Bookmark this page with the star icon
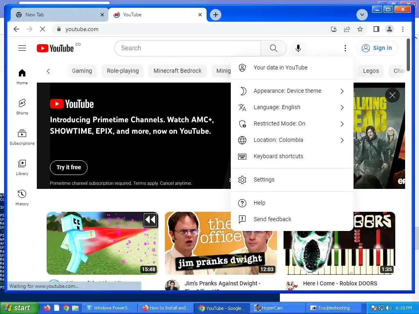419x314 pixels. (x=360, y=29)
